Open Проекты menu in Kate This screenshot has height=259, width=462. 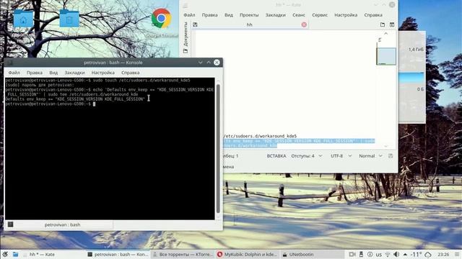249,15
